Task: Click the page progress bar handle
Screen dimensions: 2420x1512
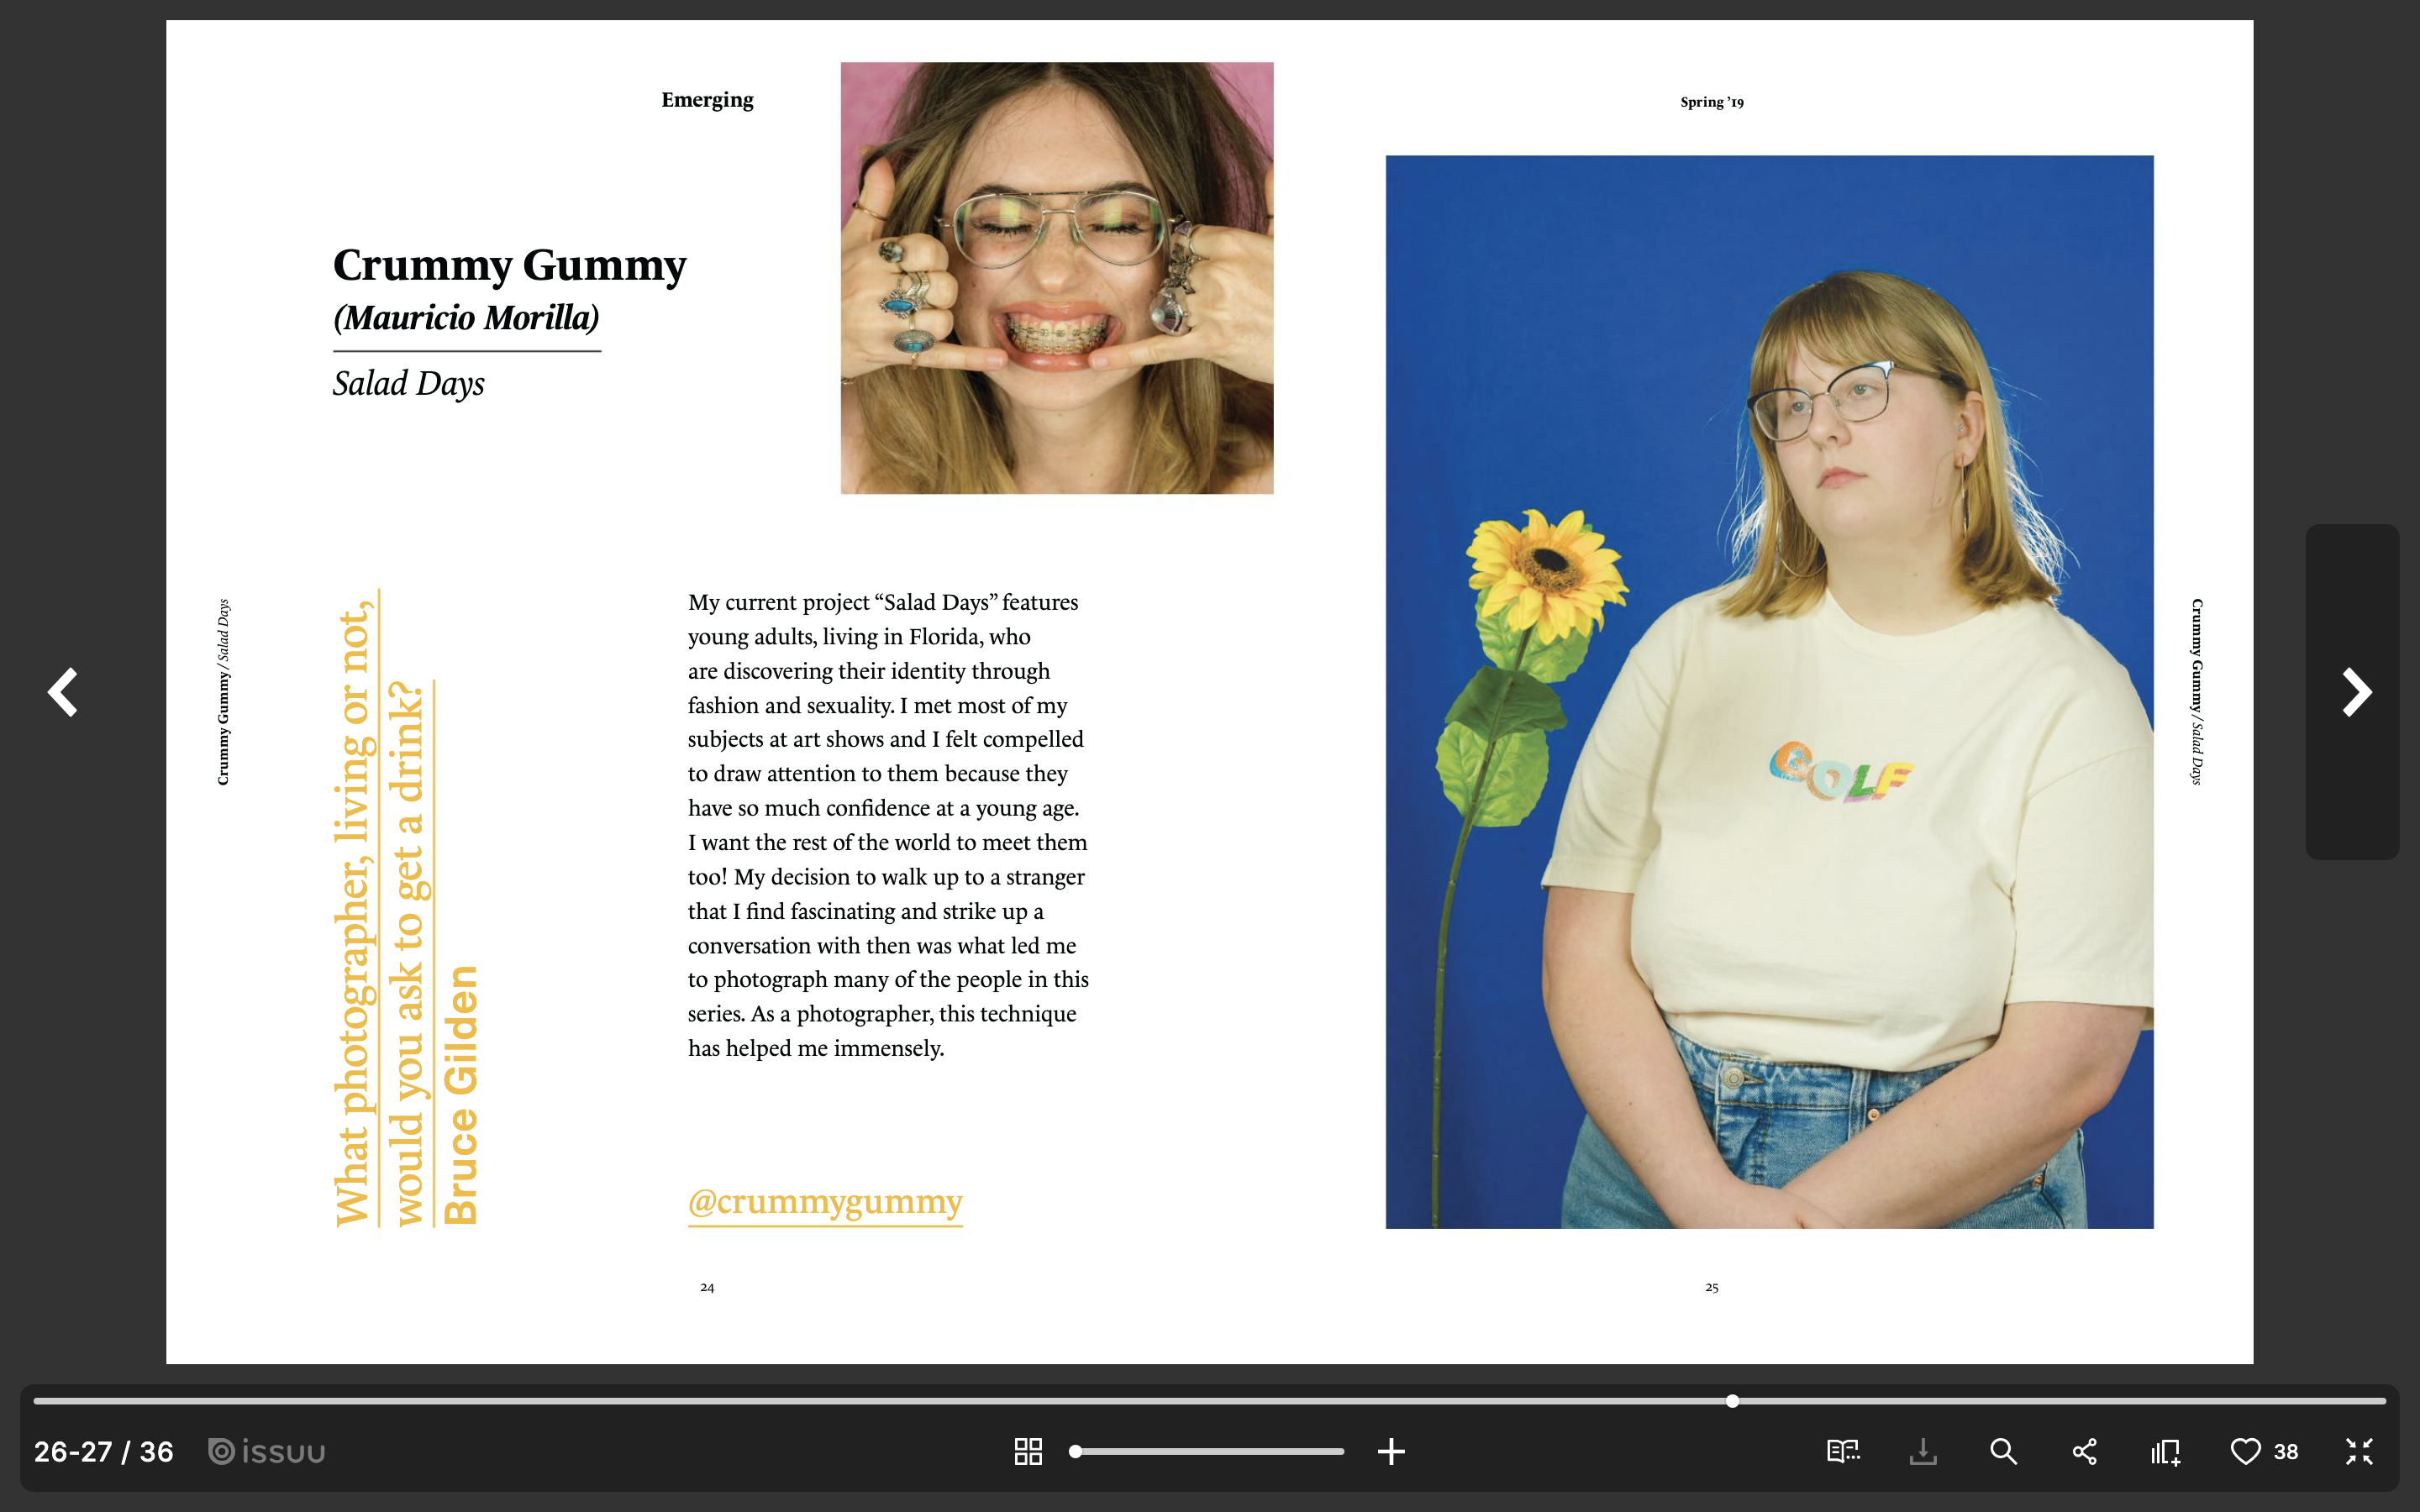Action: [x=1732, y=1401]
